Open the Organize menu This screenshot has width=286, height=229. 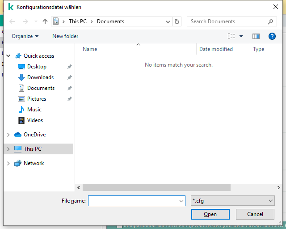coord(25,36)
